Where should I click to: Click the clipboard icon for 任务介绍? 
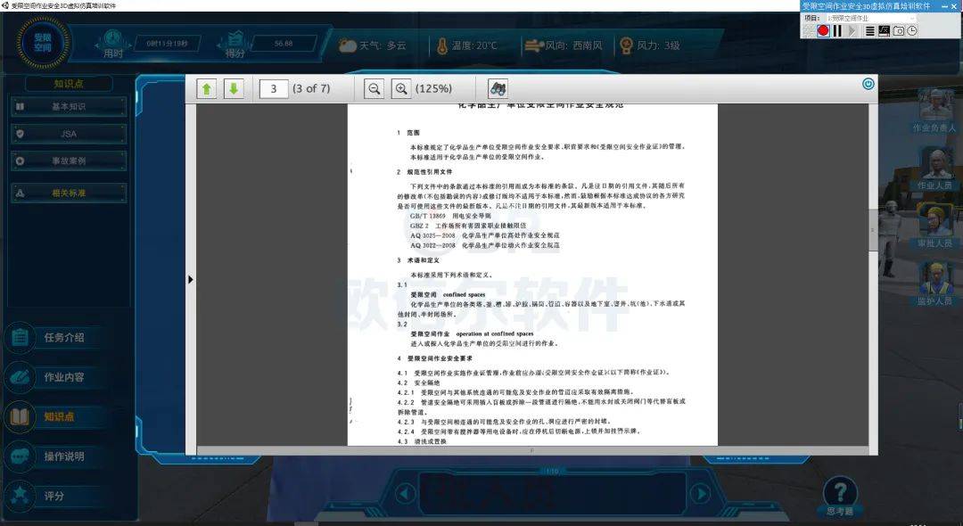pyautogui.click(x=20, y=338)
